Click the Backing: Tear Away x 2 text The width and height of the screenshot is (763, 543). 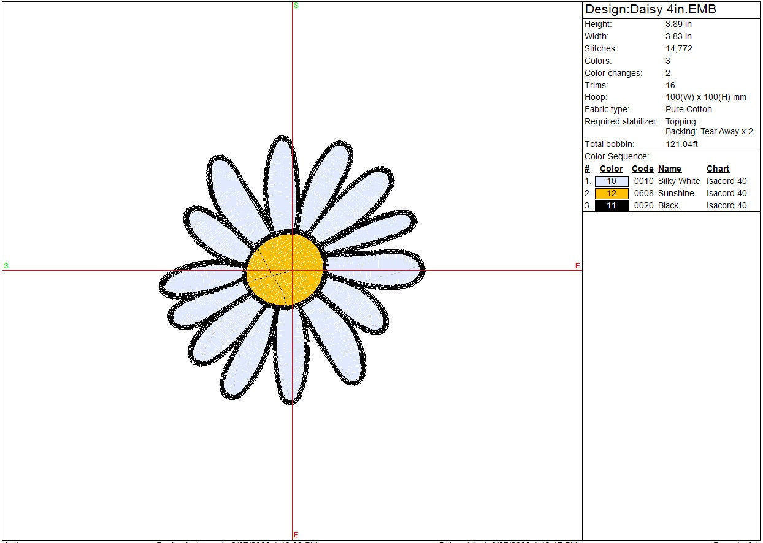709,132
